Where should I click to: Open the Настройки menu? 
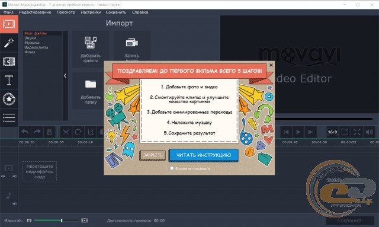tap(91, 12)
